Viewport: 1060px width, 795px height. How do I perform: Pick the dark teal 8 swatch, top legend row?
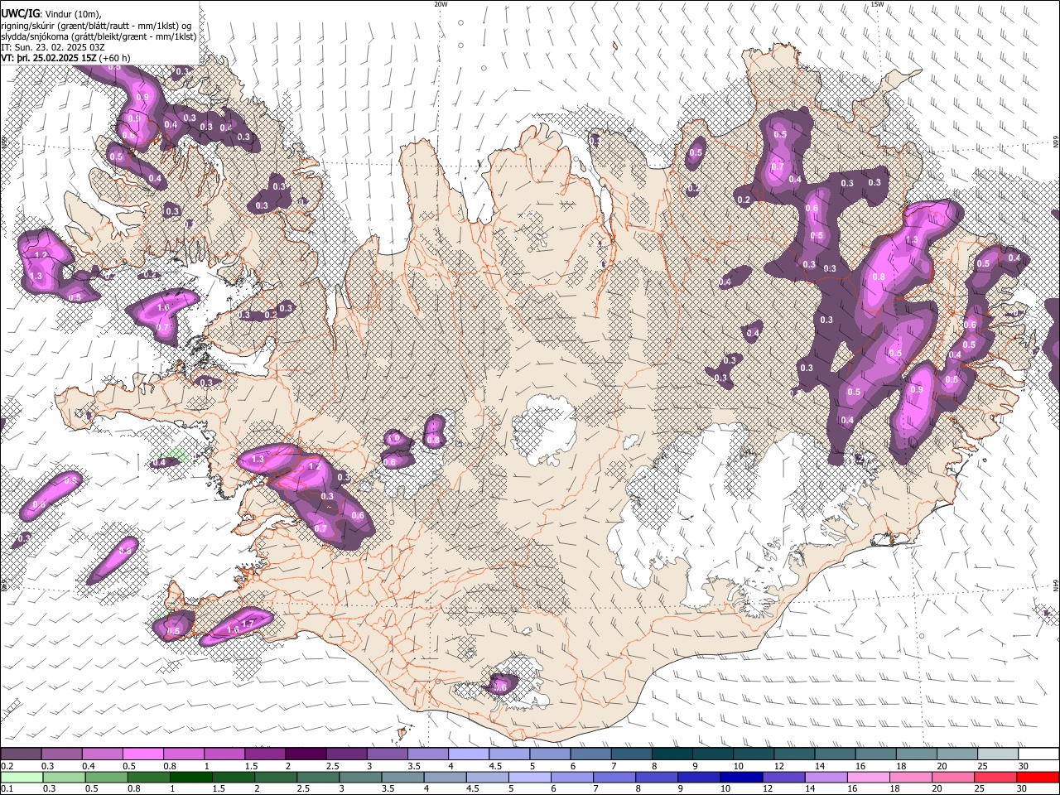click(x=672, y=754)
